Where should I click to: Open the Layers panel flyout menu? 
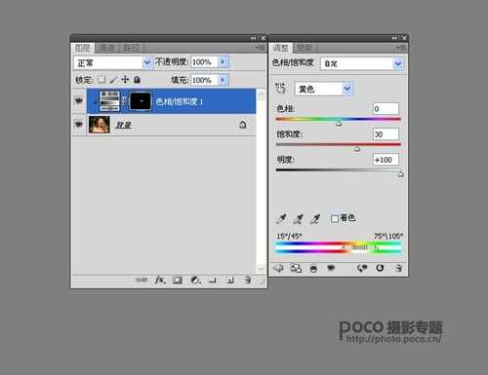pyautogui.click(x=261, y=48)
